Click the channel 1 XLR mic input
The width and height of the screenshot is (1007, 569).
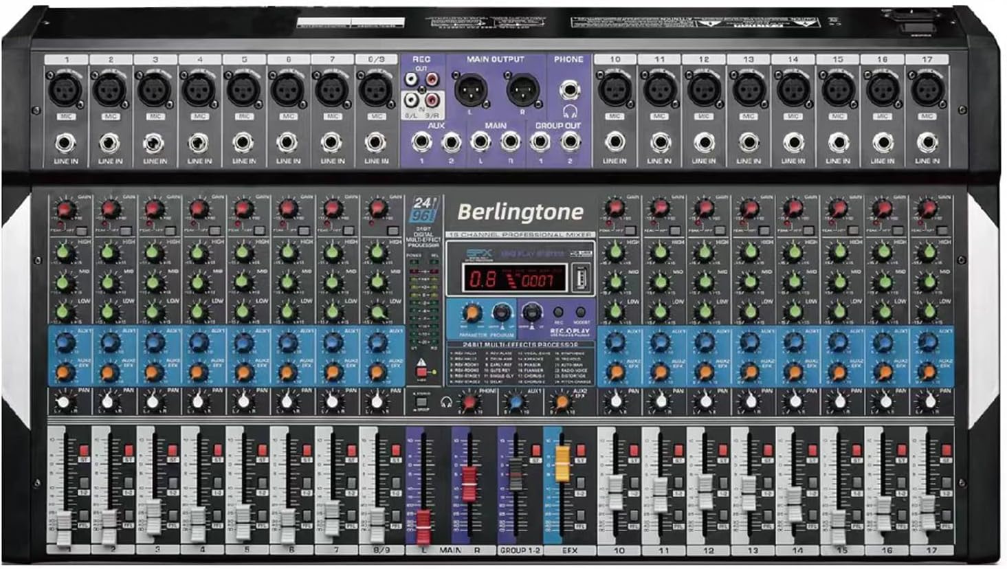pyautogui.click(x=65, y=89)
